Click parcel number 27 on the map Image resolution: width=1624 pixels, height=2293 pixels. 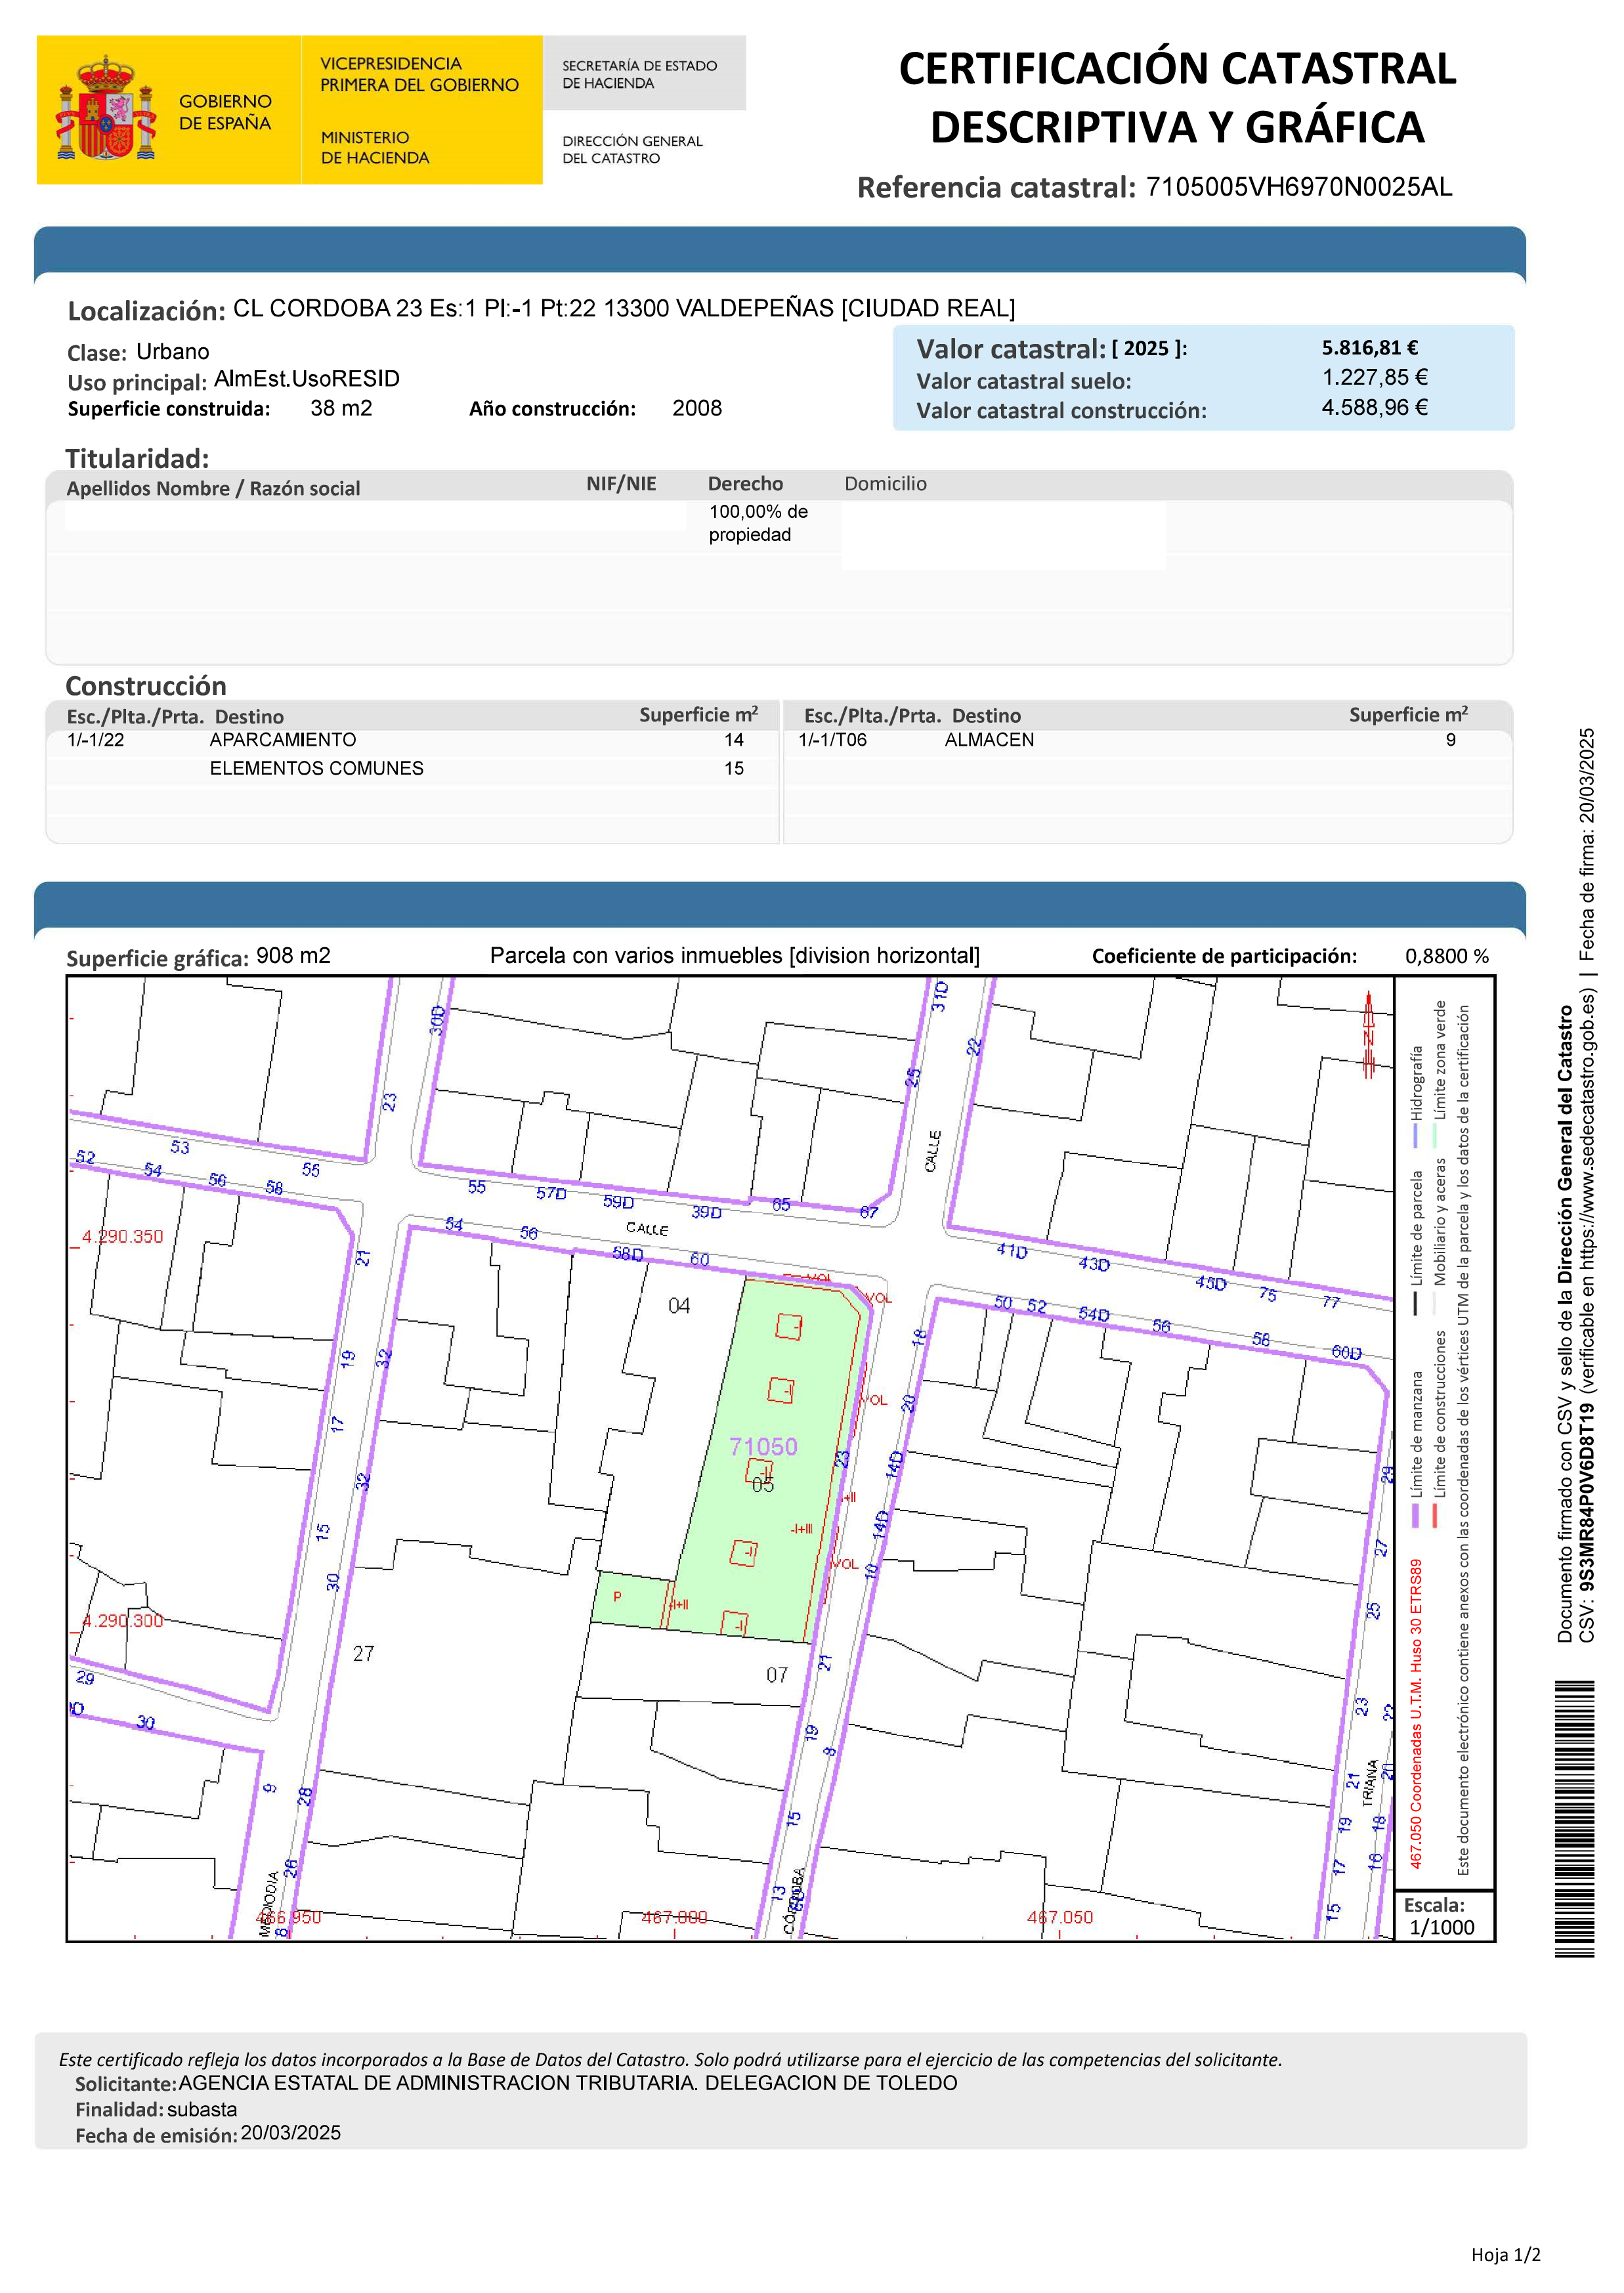point(363,1654)
